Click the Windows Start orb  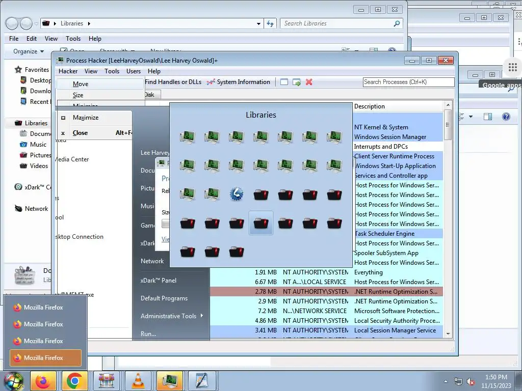(14, 381)
